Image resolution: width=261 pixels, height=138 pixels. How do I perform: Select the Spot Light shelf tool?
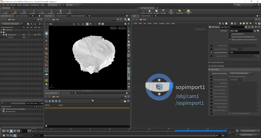coord(156,12)
